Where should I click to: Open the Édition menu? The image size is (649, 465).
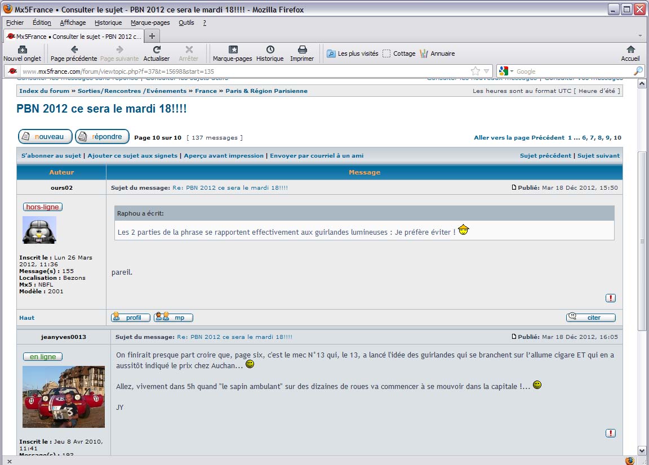tap(42, 23)
